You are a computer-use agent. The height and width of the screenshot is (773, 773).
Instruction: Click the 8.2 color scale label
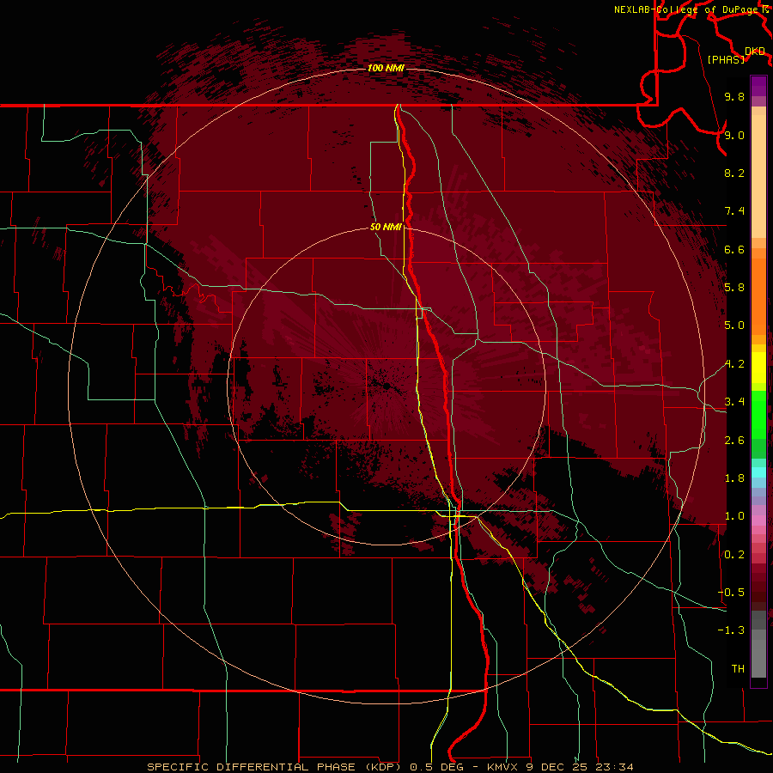click(734, 173)
